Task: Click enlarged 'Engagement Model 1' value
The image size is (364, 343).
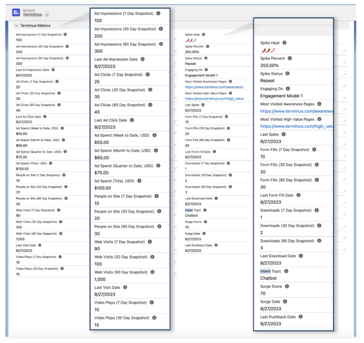Action: coord(281,96)
